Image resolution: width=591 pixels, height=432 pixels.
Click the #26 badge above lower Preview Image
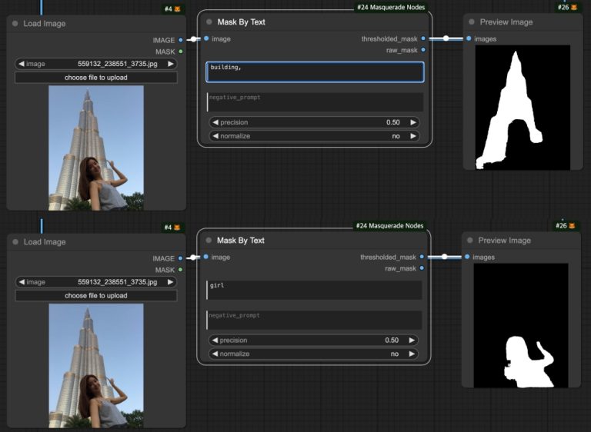566,225
